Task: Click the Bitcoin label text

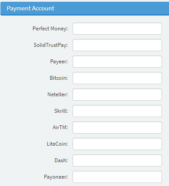Action: [x=59, y=78]
